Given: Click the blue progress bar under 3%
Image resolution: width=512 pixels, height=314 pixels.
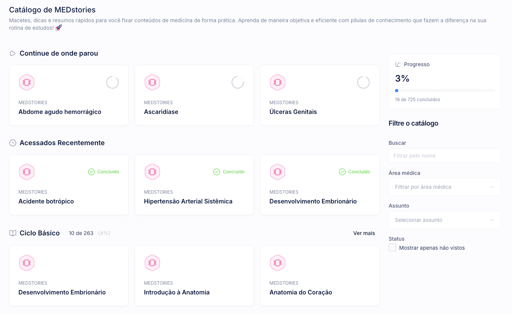Looking at the screenshot, I should 397,90.
